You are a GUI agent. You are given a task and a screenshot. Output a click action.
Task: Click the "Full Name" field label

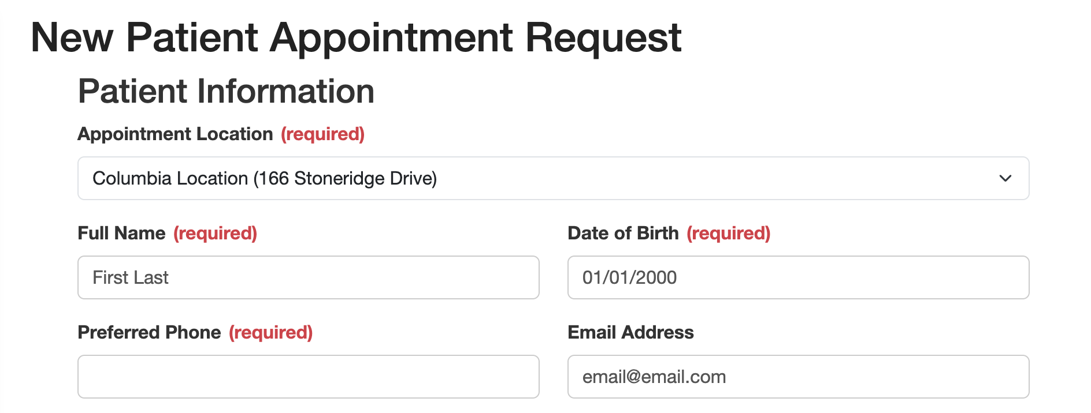point(121,233)
